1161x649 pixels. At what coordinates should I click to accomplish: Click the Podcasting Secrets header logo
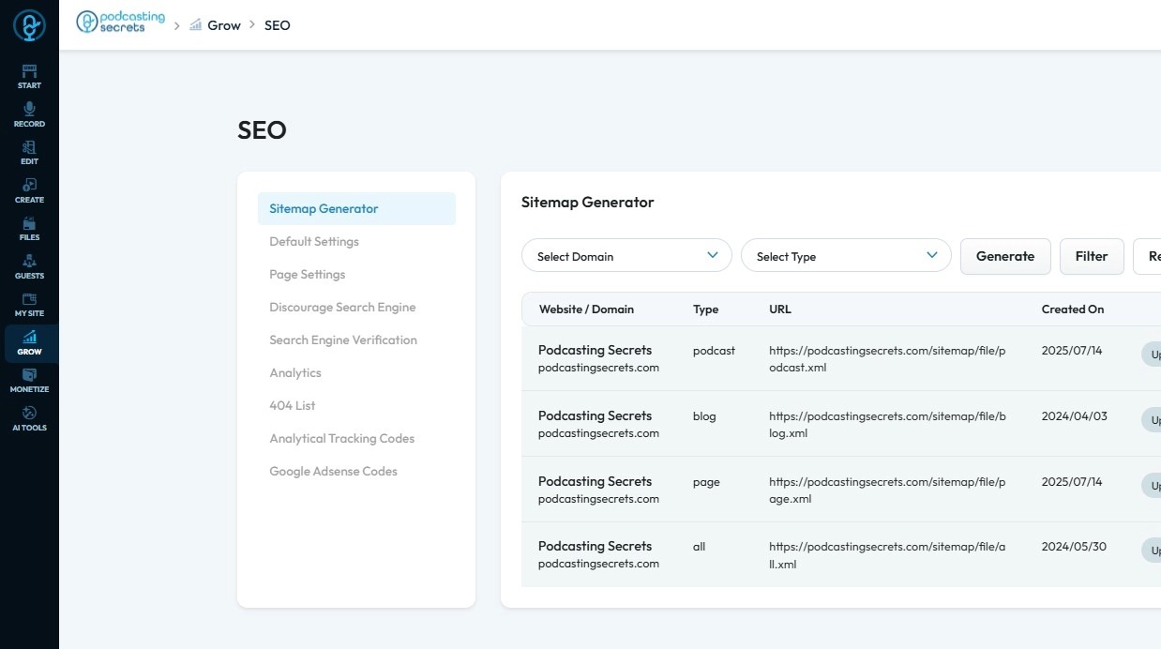(x=120, y=23)
